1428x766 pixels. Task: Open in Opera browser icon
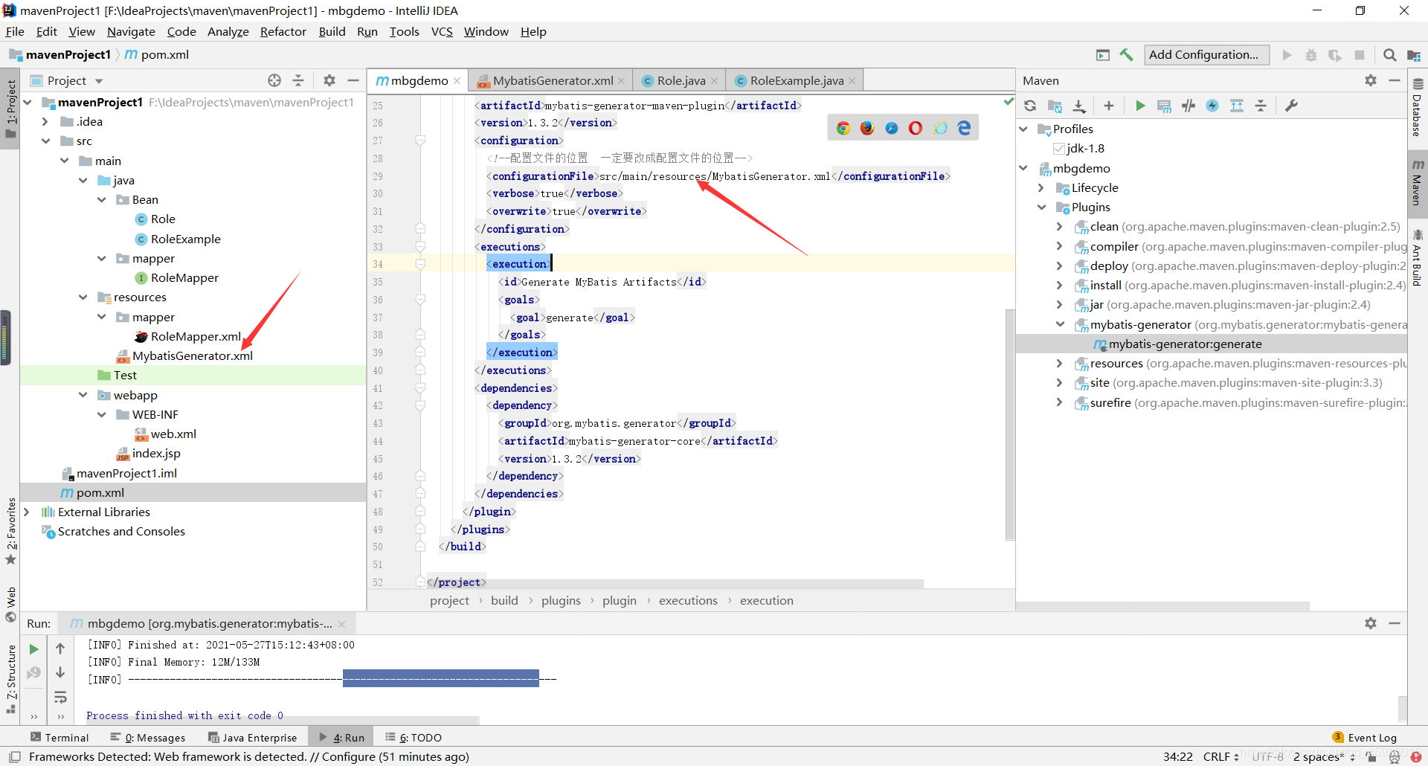coord(916,128)
